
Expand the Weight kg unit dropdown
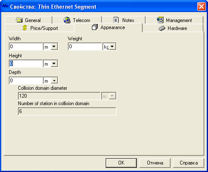[x=112, y=47]
